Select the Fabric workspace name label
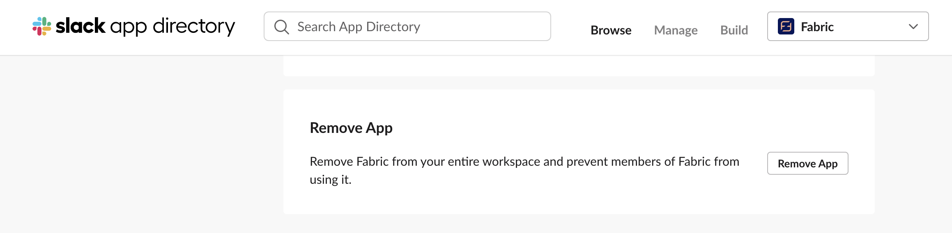 [x=817, y=27]
